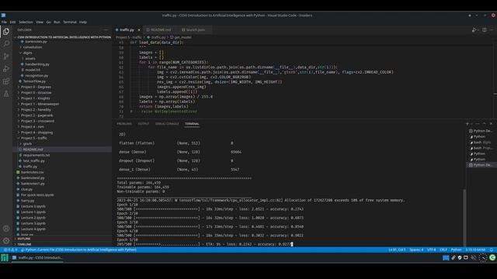Open the Accounts menu icon
The height and width of the screenshot is (279, 497).
tap(6, 229)
